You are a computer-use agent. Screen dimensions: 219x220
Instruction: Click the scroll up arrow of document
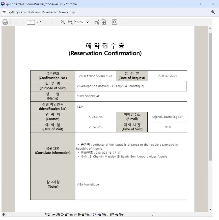click(x=210, y=28)
